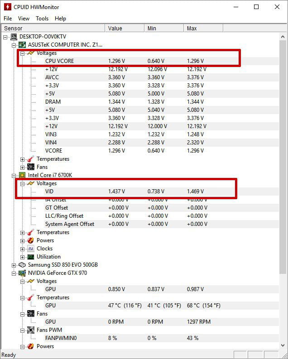Expand Intel Powers node

pos(23,241)
